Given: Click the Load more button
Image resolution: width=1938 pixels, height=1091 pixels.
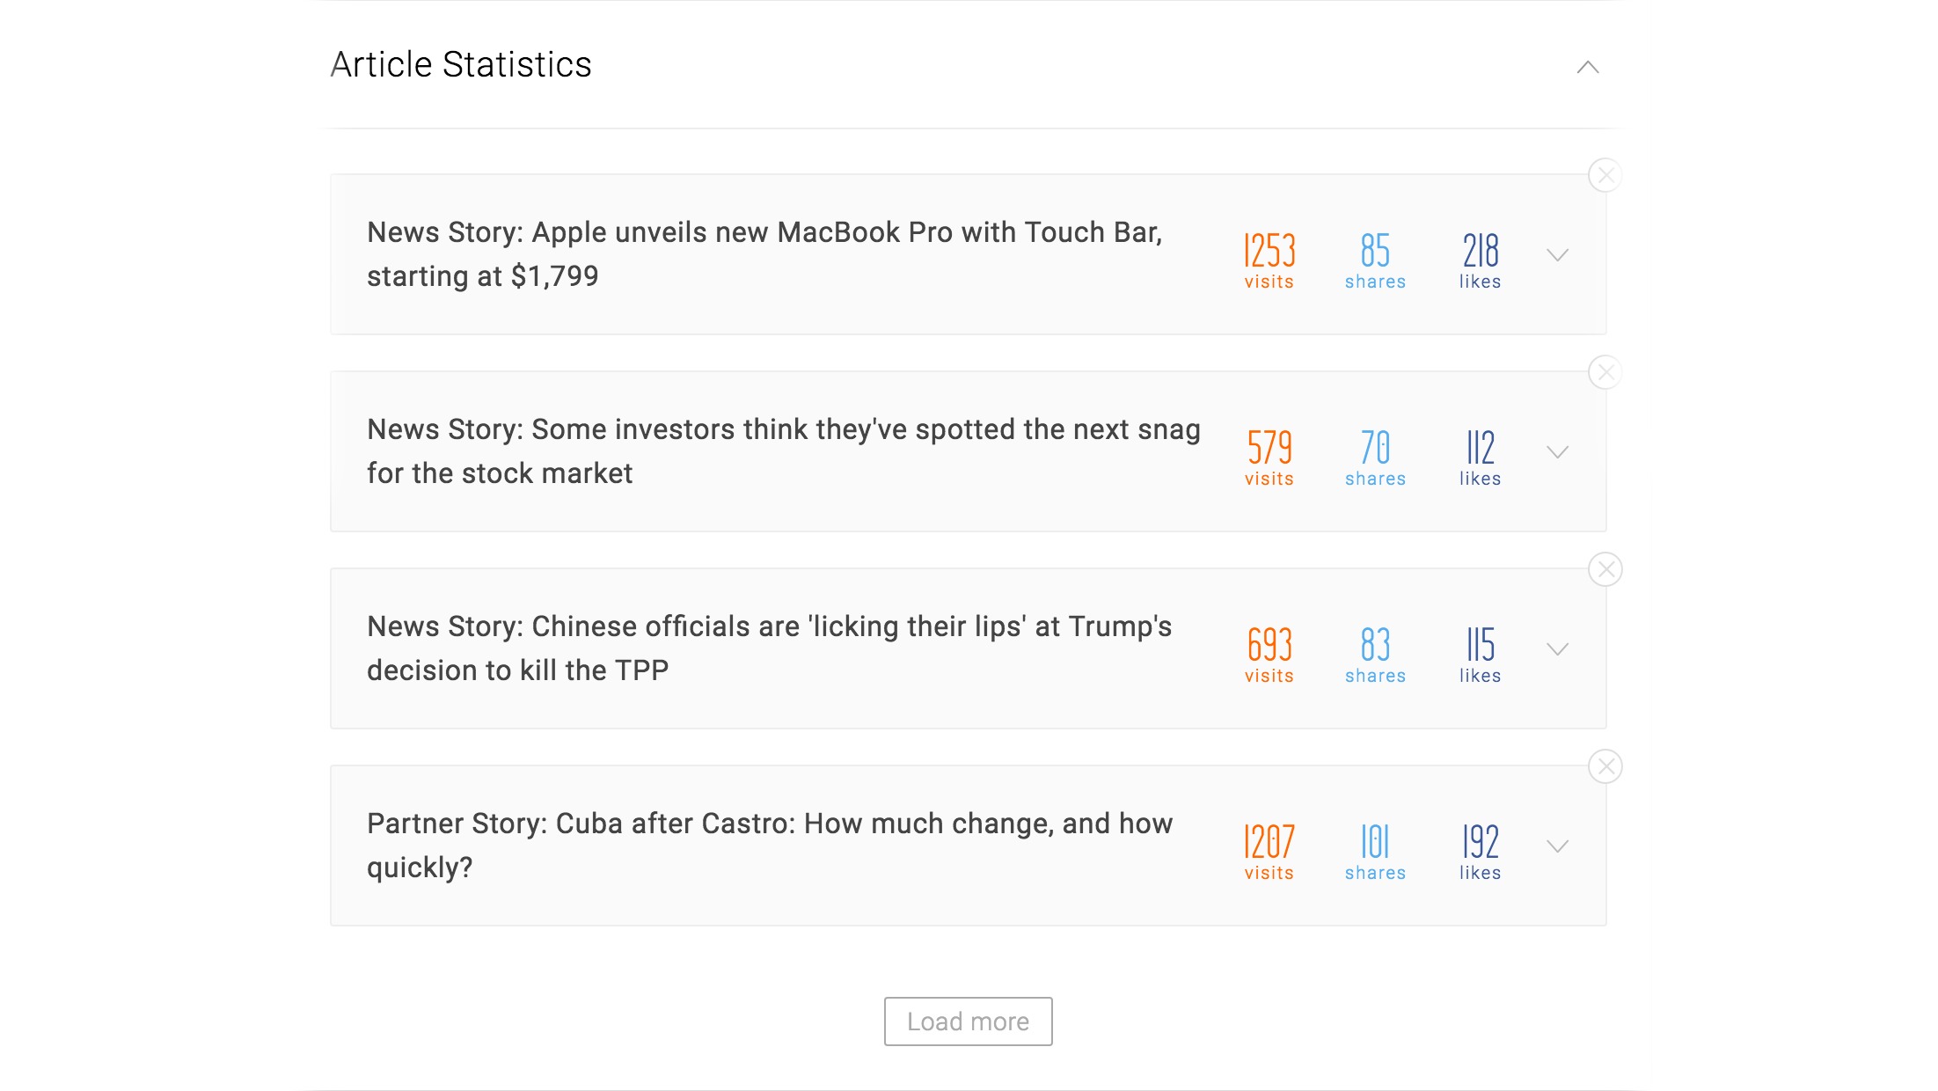Looking at the screenshot, I should click(968, 1021).
